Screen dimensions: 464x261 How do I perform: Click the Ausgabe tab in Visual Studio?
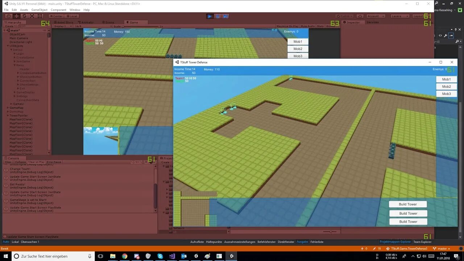click(302, 242)
